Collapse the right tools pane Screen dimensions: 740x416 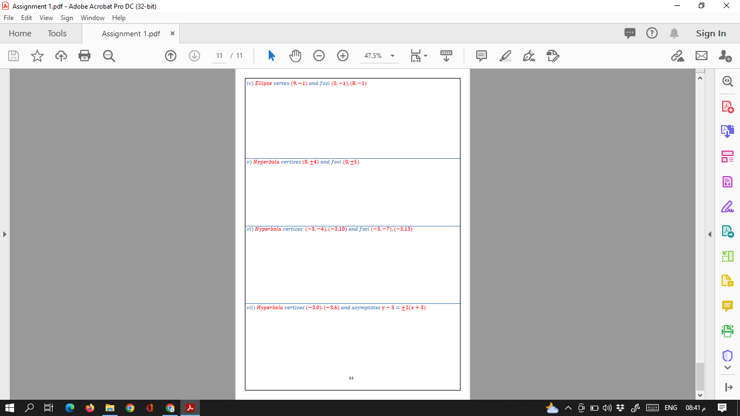coord(710,235)
